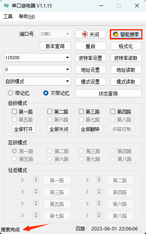Open the 工具 menu
Image resolution: width=146 pixels, height=234 pixels.
(8, 16)
